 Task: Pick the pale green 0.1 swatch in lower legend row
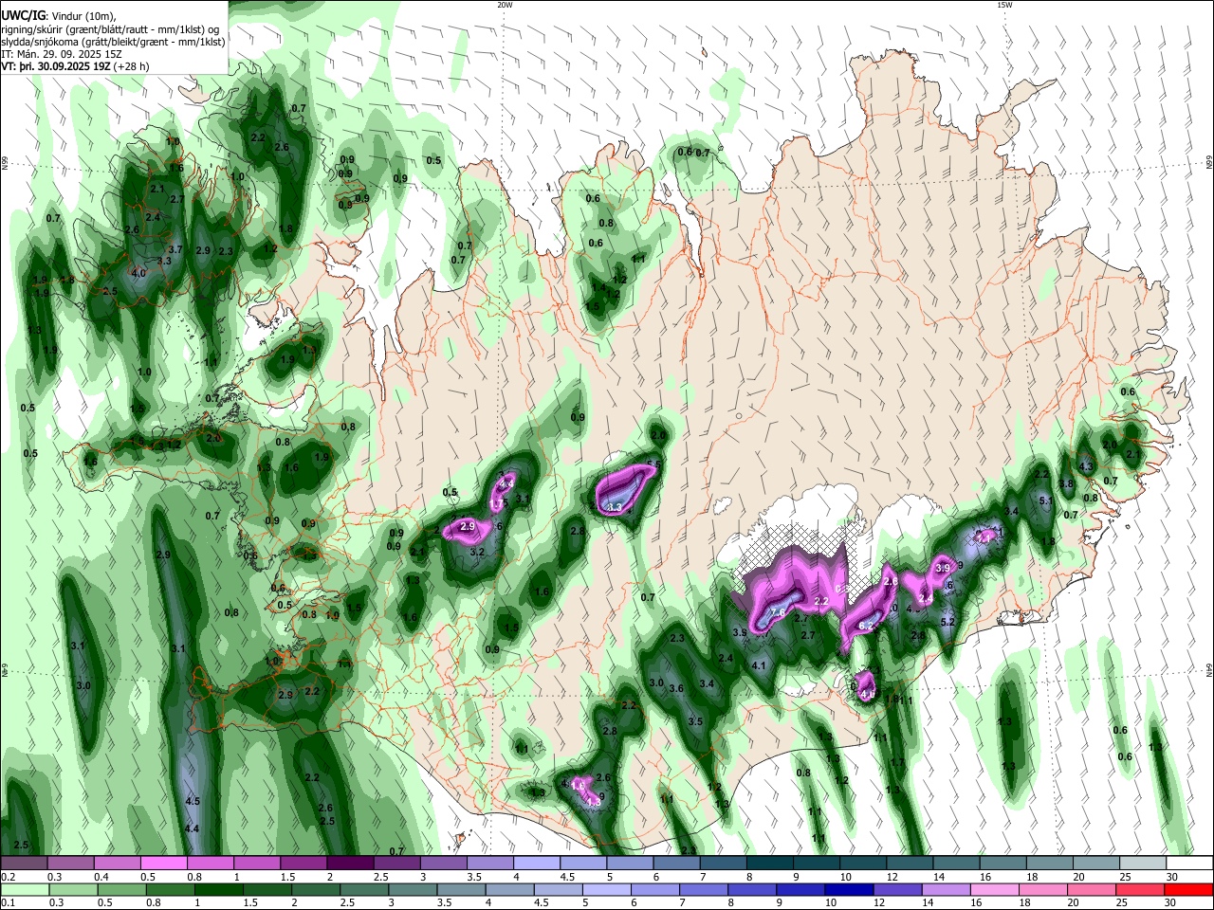tap(24, 890)
